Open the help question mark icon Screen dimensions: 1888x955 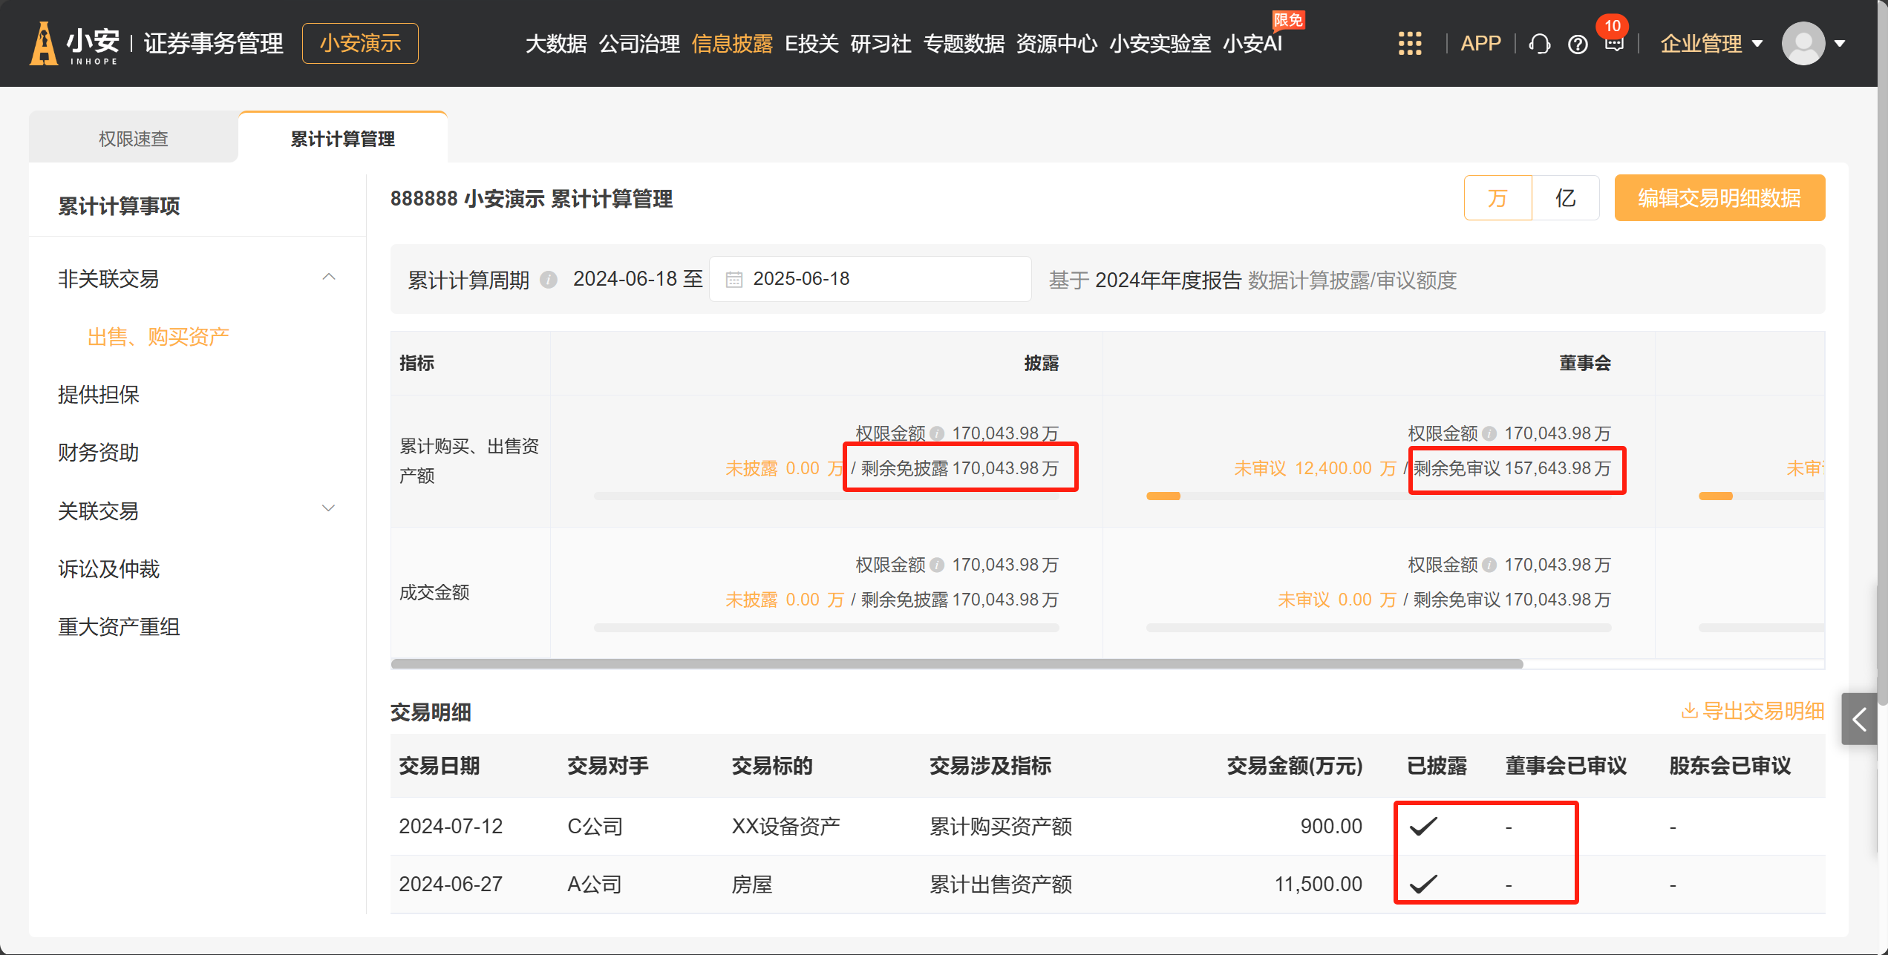tap(1578, 45)
